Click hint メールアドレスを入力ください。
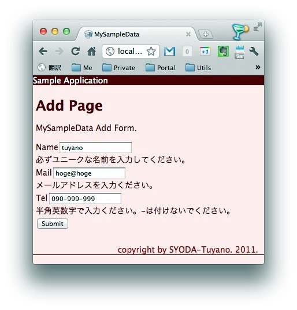Screen dimensions: 297x310 coord(95,185)
